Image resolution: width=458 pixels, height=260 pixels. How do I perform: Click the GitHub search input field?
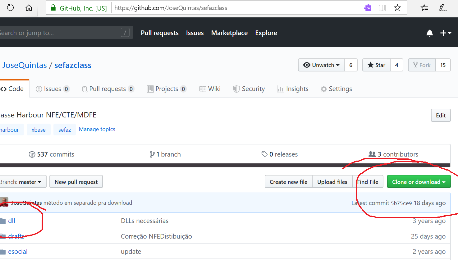click(x=59, y=33)
